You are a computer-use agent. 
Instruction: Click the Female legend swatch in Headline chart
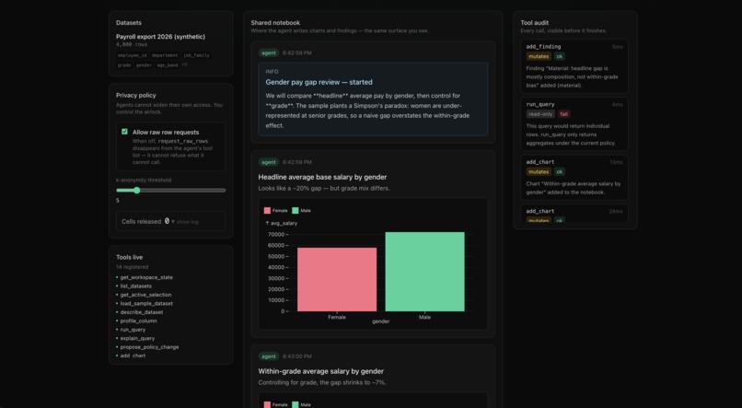[x=267, y=211]
